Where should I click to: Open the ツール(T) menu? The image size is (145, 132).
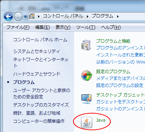(x=86, y=27)
